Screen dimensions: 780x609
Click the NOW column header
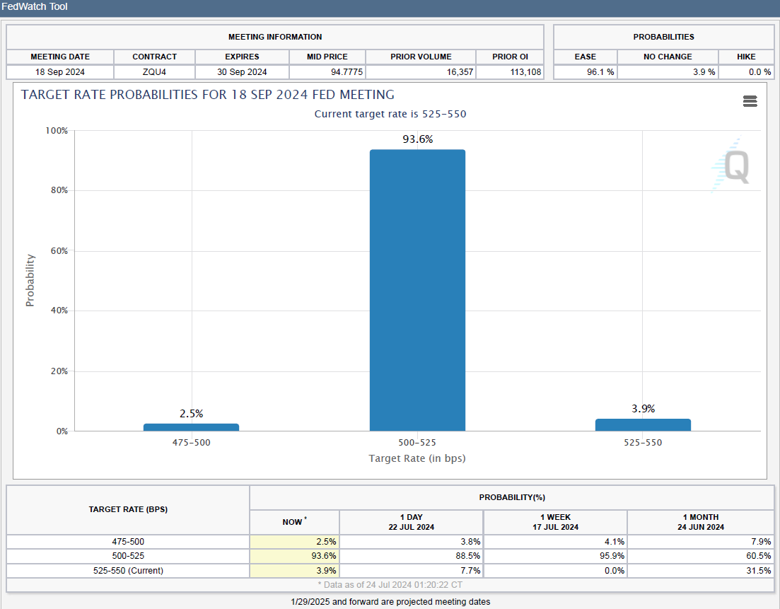pyautogui.click(x=294, y=522)
